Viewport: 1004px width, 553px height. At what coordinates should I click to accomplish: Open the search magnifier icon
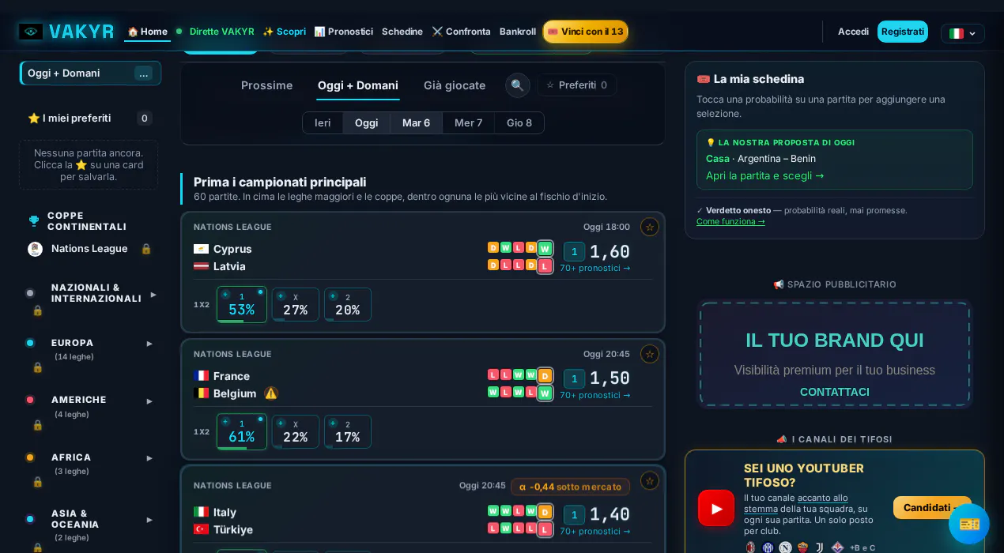(518, 85)
